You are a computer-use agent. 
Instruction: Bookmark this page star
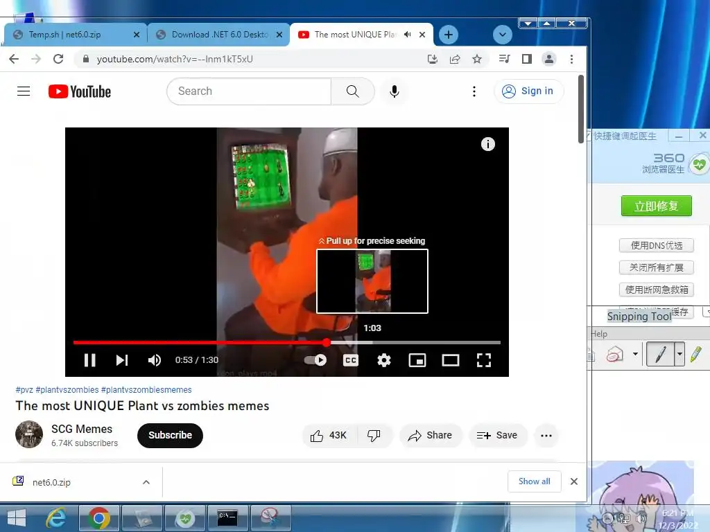pos(477,59)
